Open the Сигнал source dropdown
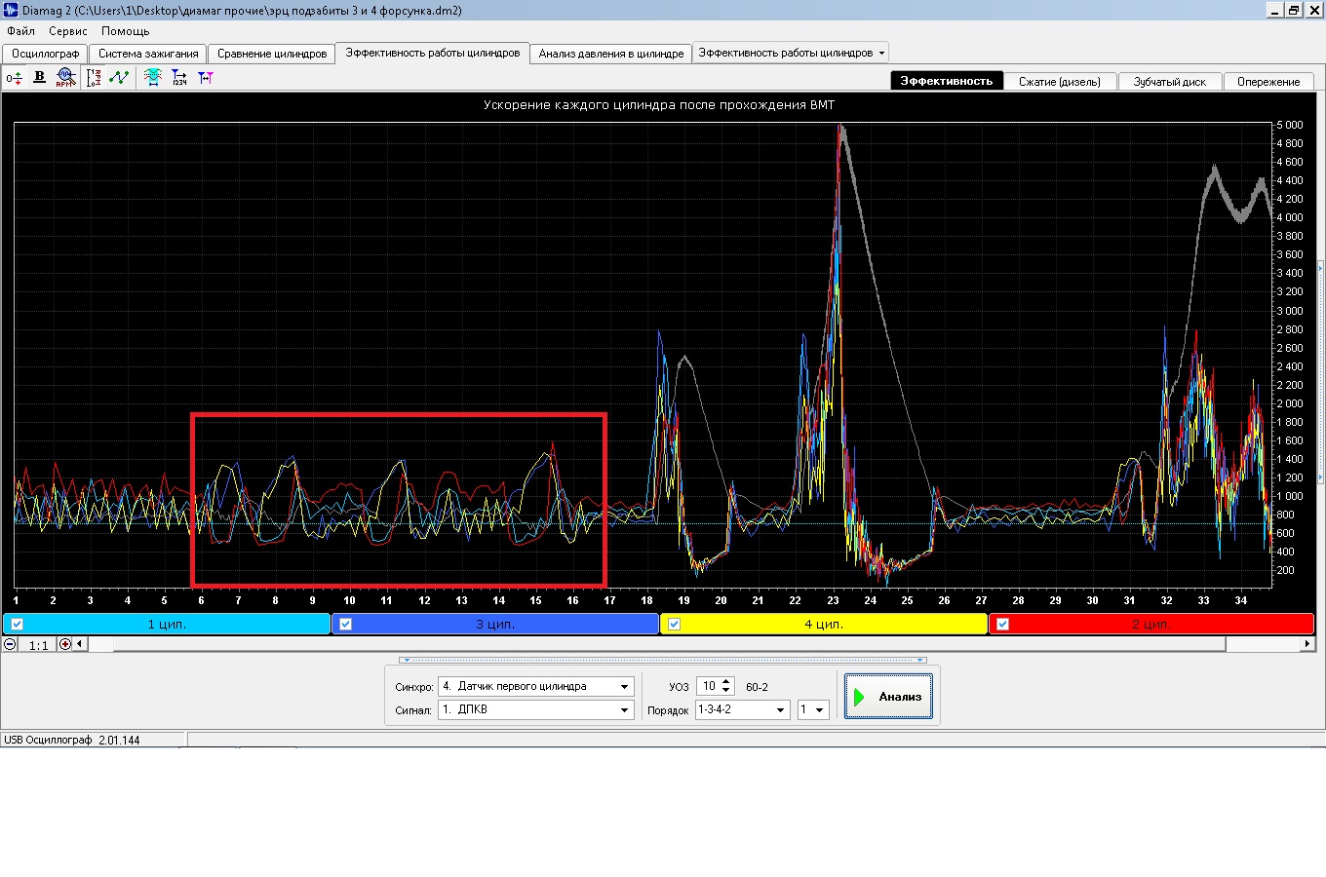Screen dimensions: 1326x877 pyautogui.click(x=624, y=709)
